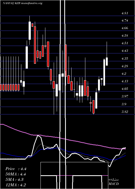Click the 4.66 price axis label
Viewport: 135px width, 189px height.
click(x=125, y=28)
